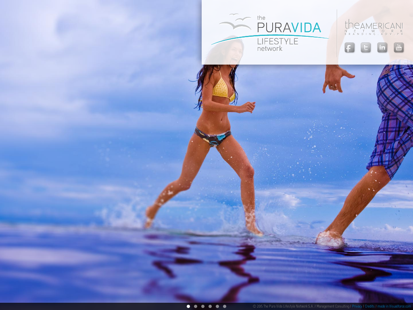Viewport: 413px width, 310px height.
Task: Open the Facebook social icon
Action: click(x=349, y=48)
